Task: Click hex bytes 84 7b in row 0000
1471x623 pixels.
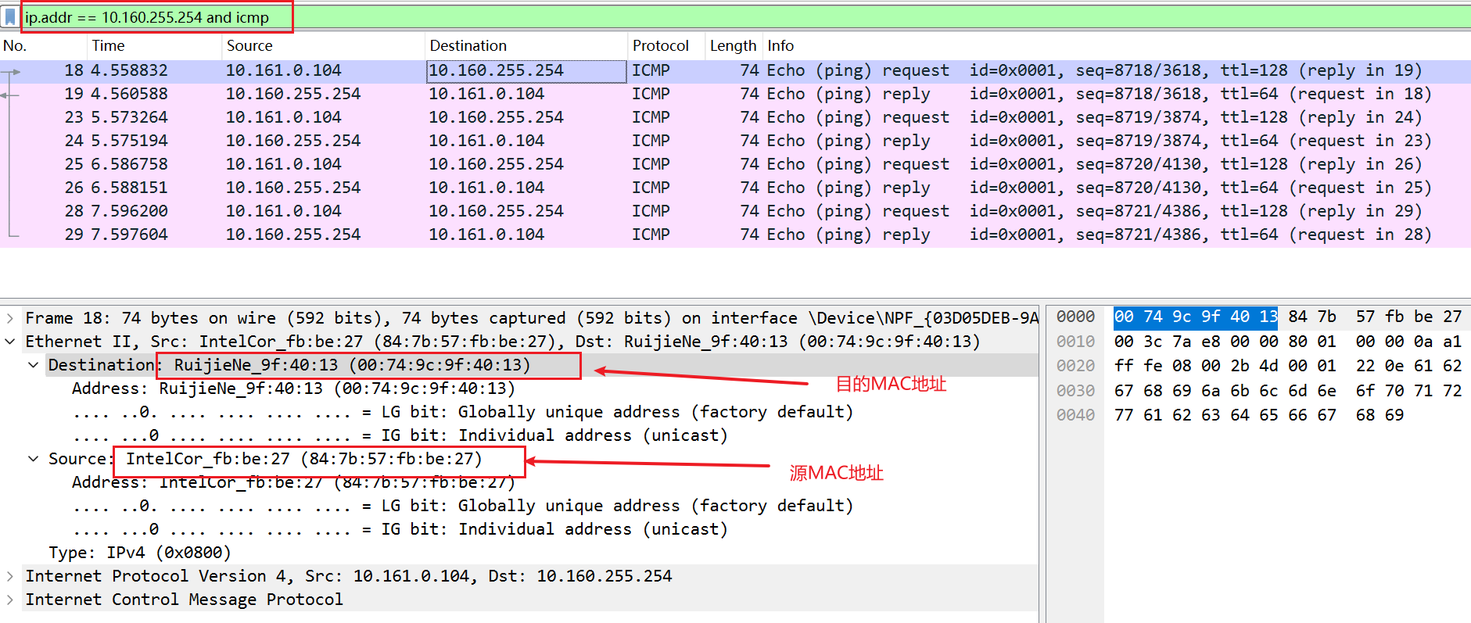Action: 1312,317
